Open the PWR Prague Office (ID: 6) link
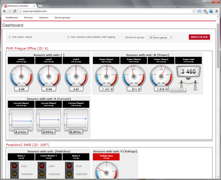The width and height of the screenshot is (221, 180). click(27, 48)
